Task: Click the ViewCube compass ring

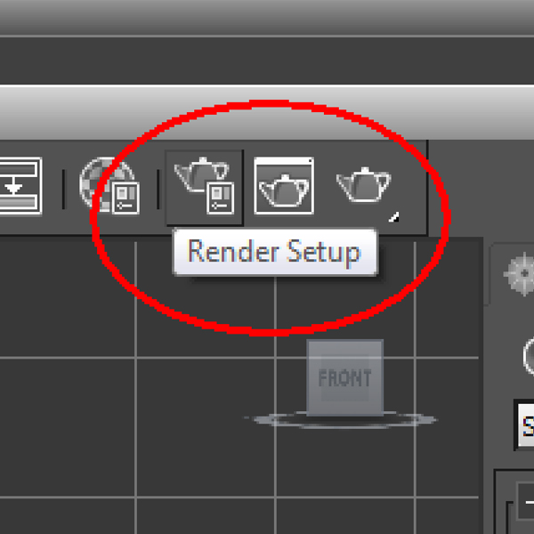Action: 344,420
